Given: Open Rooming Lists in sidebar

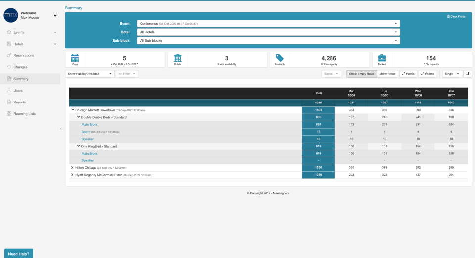Looking at the screenshot, I should coord(25,114).
